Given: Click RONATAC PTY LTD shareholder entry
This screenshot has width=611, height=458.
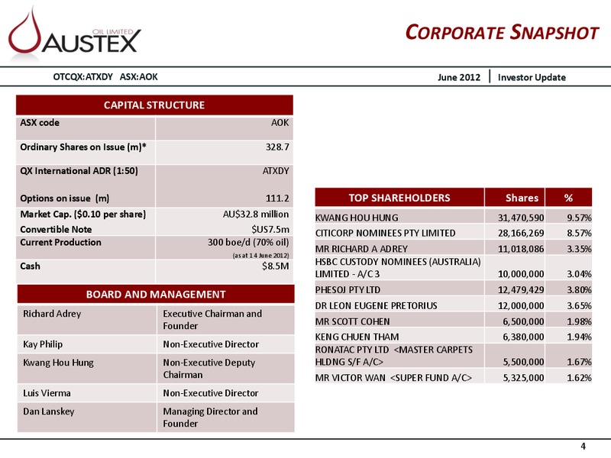Looking at the screenshot, I should tap(394, 356).
